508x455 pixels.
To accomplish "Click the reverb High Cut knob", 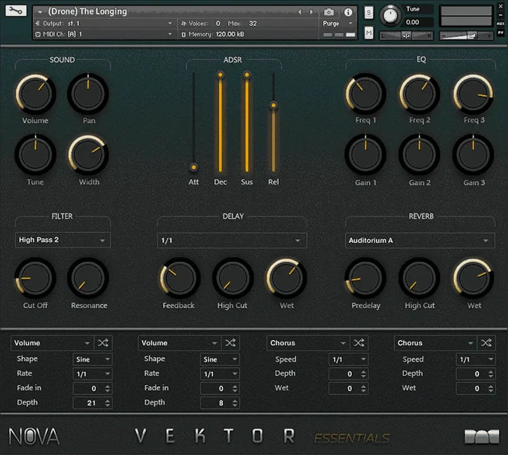I will (x=419, y=278).
